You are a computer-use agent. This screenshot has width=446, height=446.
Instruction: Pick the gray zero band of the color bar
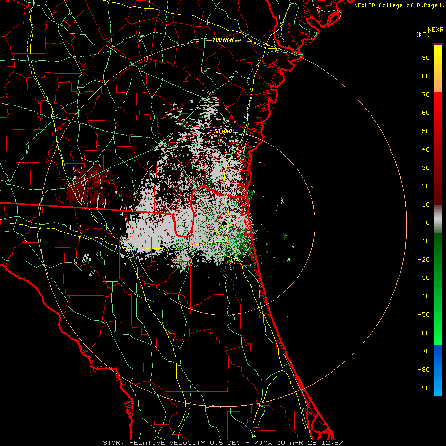coord(438,220)
